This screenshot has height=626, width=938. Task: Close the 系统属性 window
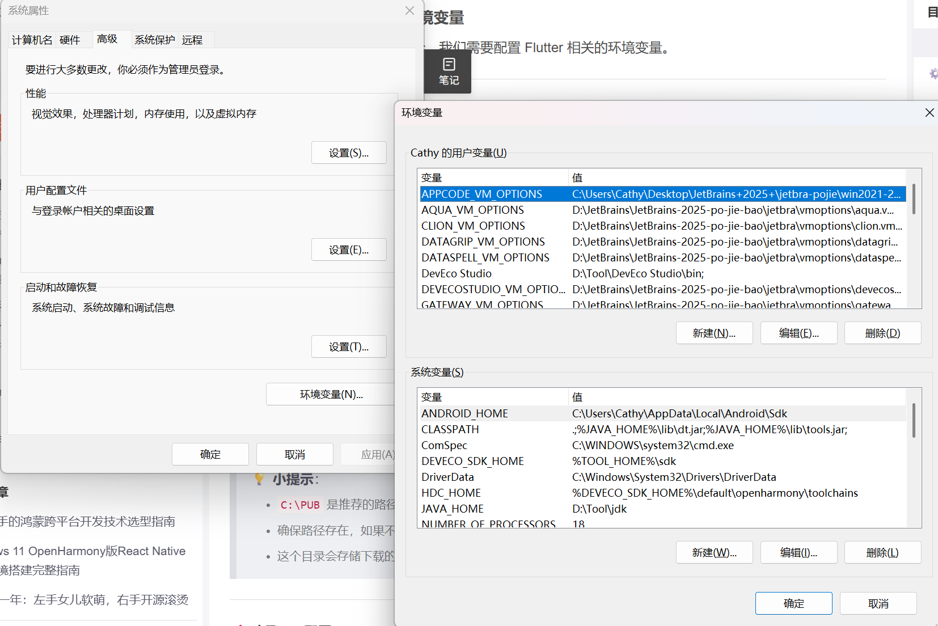pos(409,11)
